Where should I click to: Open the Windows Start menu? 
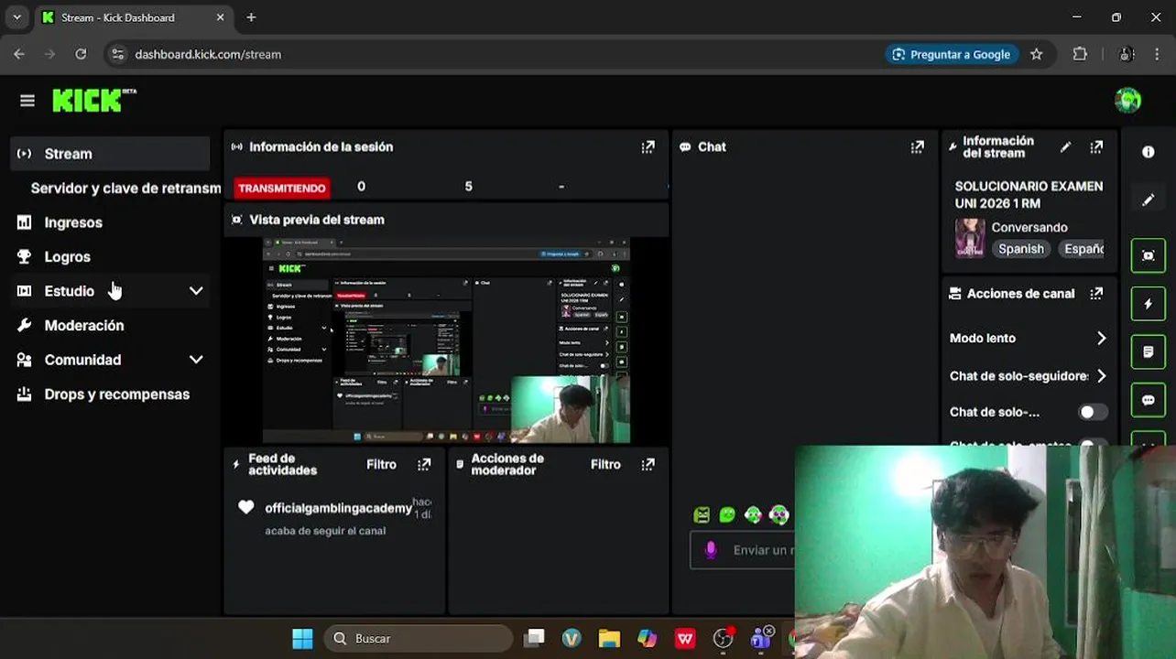[302, 639]
